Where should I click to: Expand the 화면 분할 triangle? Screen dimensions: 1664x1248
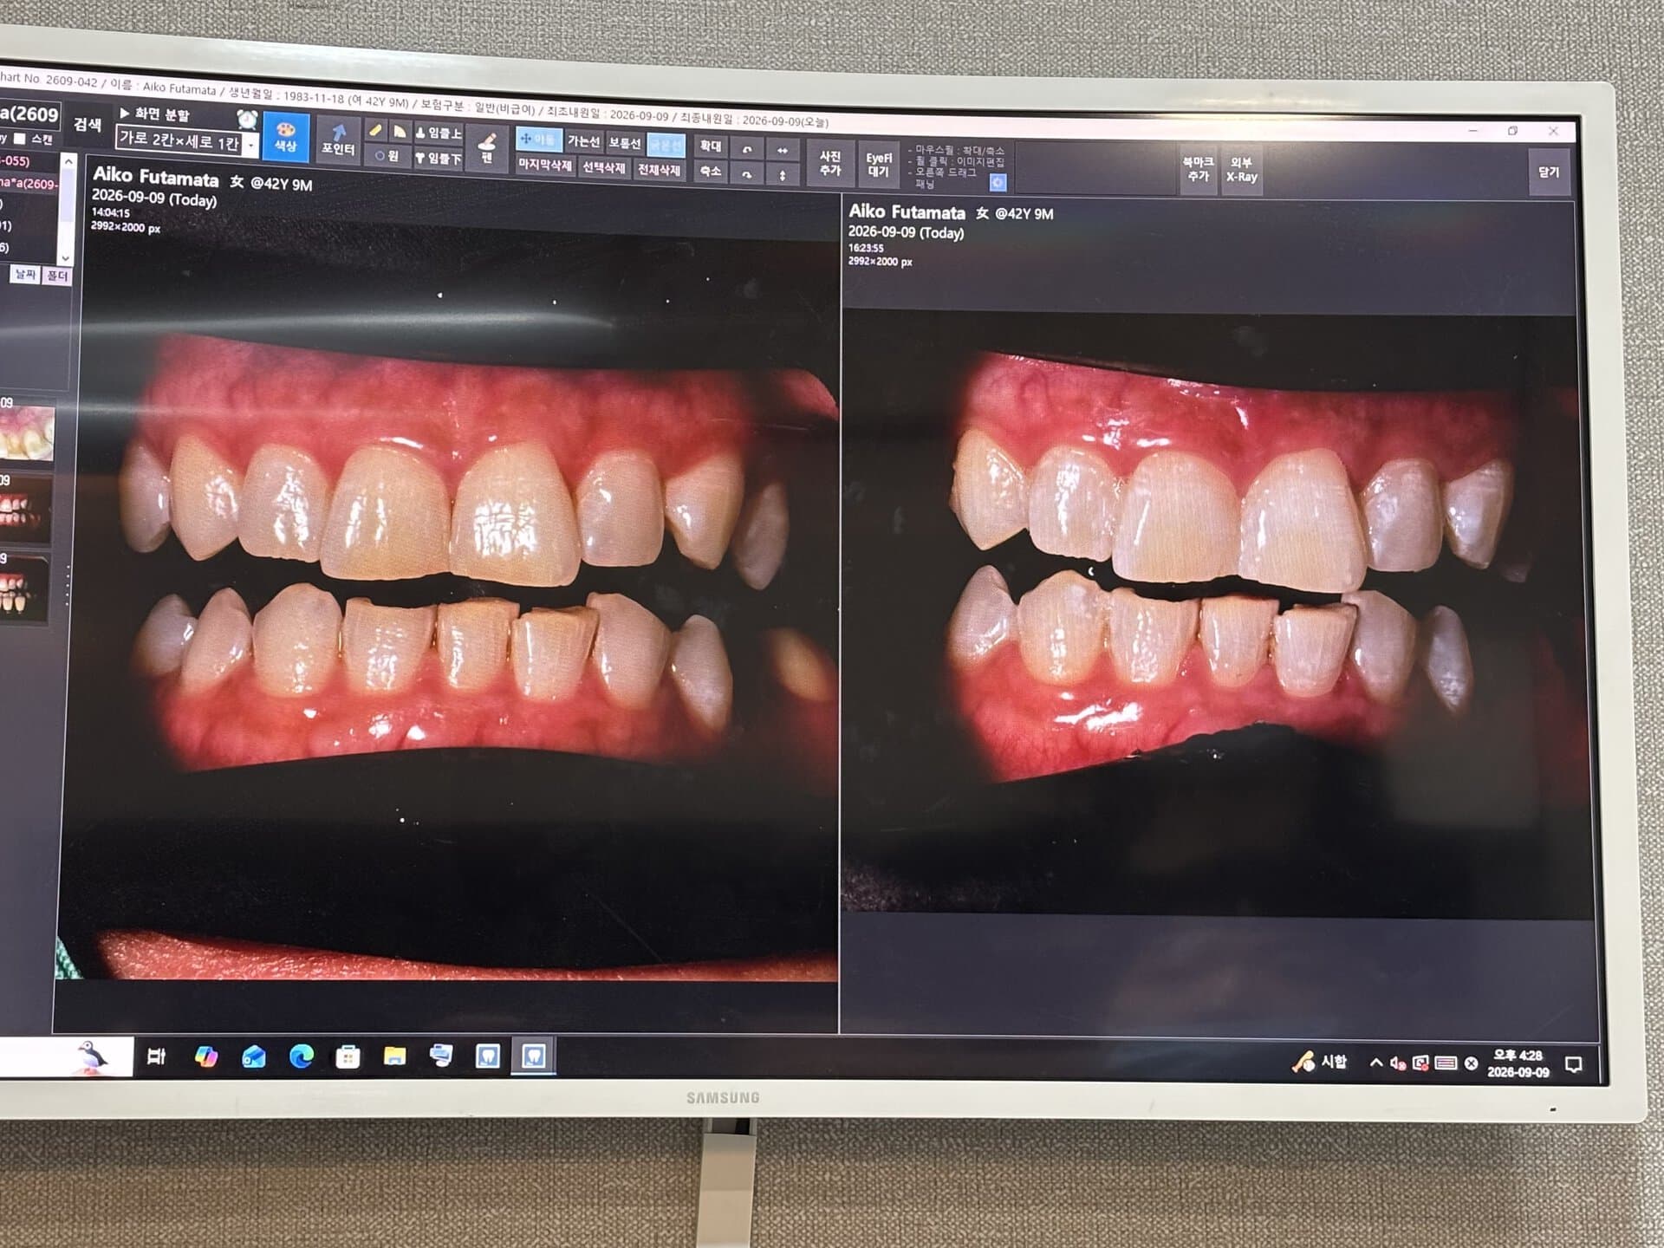click(125, 113)
